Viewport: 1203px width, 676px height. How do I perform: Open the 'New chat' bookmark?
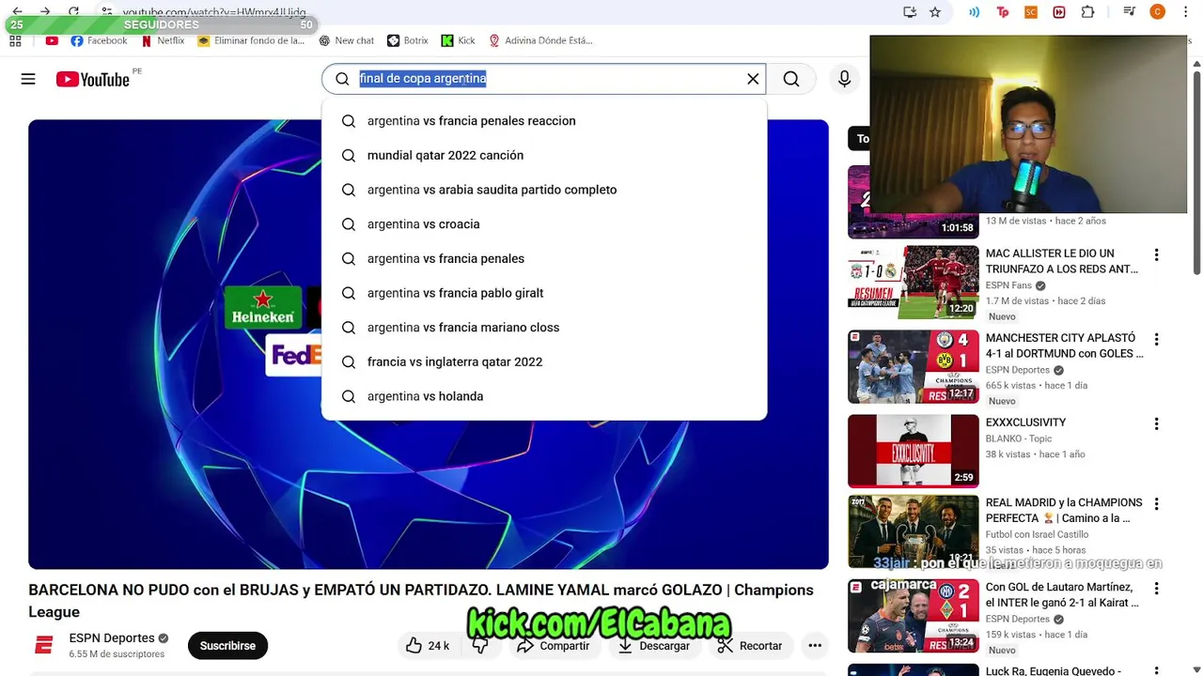[x=347, y=41]
